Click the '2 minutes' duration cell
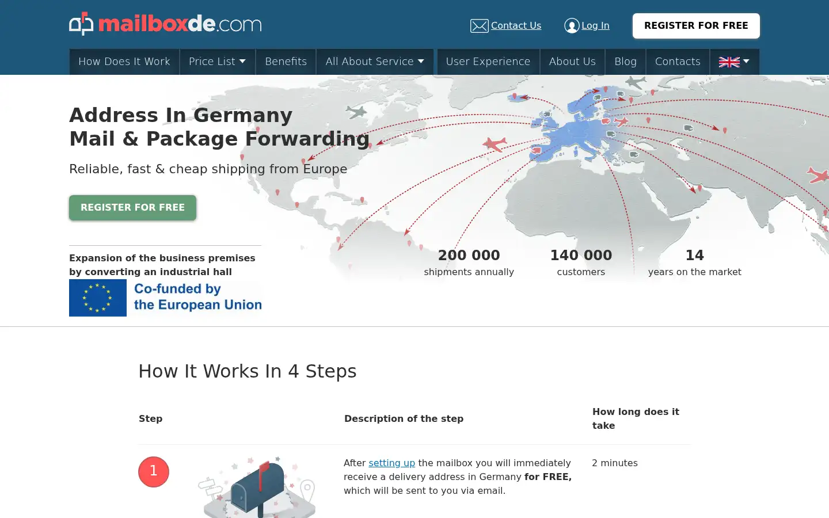829x518 pixels. [615, 463]
